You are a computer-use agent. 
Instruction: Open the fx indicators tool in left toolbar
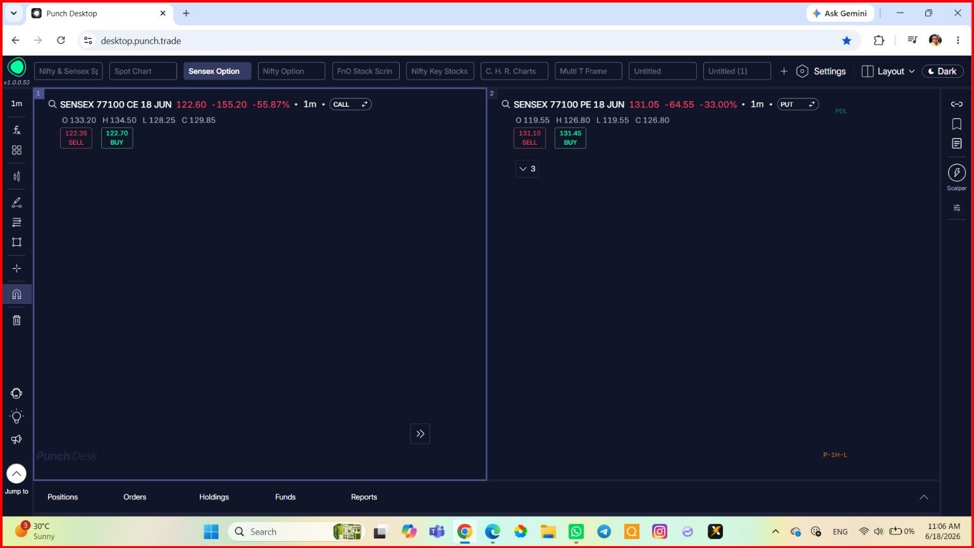pyautogui.click(x=17, y=130)
